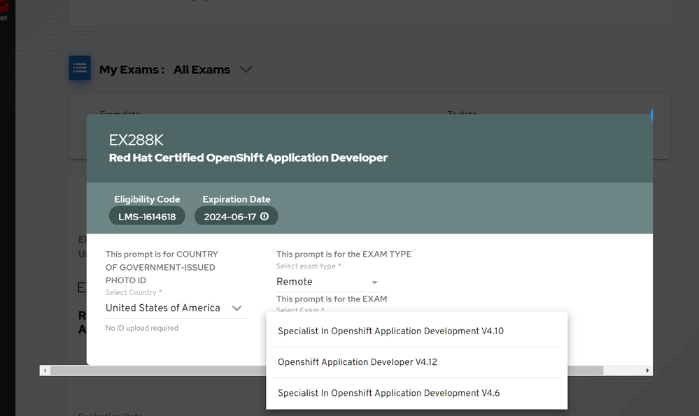This screenshot has width=699, height=416.
Task: Click the EX288K exam code heading
Action: [x=136, y=141]
